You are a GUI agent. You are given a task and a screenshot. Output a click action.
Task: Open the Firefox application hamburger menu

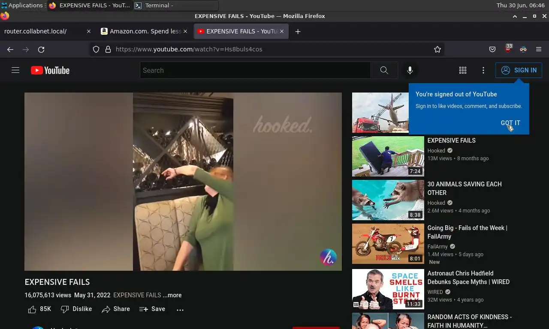(x=539, y=49)
